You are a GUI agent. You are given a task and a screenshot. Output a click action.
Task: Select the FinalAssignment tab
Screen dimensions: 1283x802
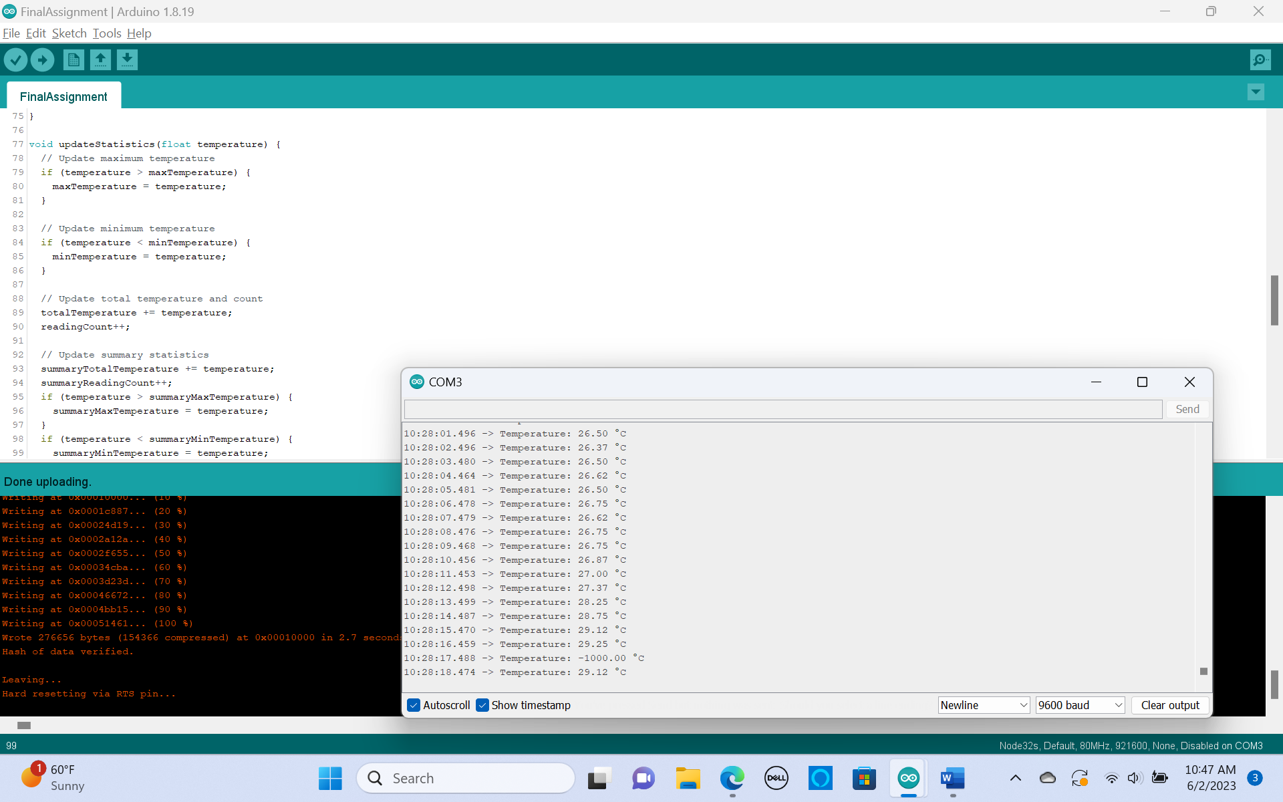click(x=63, y=97)
